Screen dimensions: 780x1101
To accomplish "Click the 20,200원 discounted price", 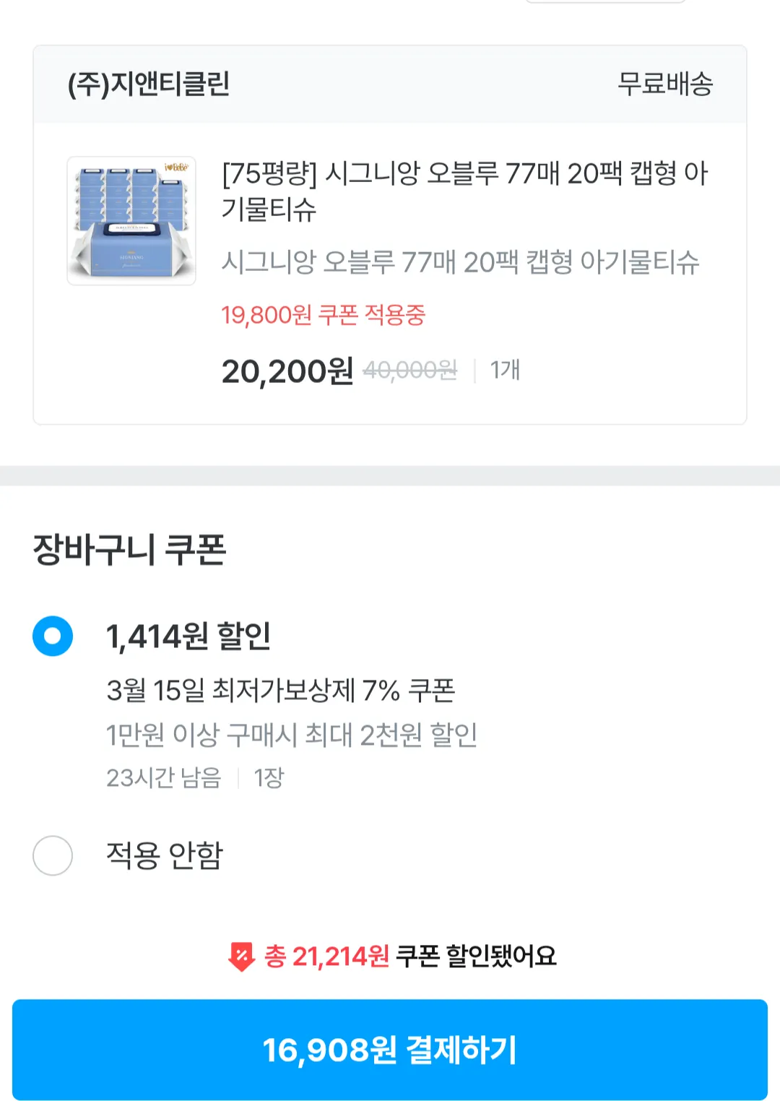I will pyautogui.click(x=287, y=371).
